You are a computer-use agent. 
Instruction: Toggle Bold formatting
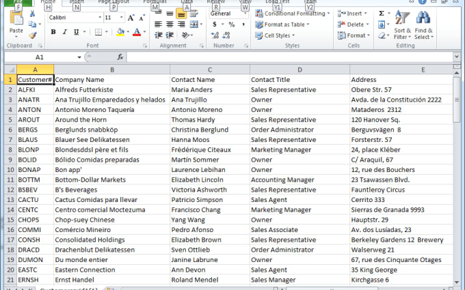click(x=53, y=32)
